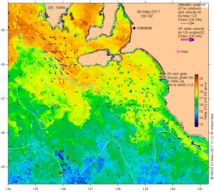Click the blue 0-150m vel legend arrow
Image resolution: width=214 pixels, height=192 pixels.
pos(163,80)
